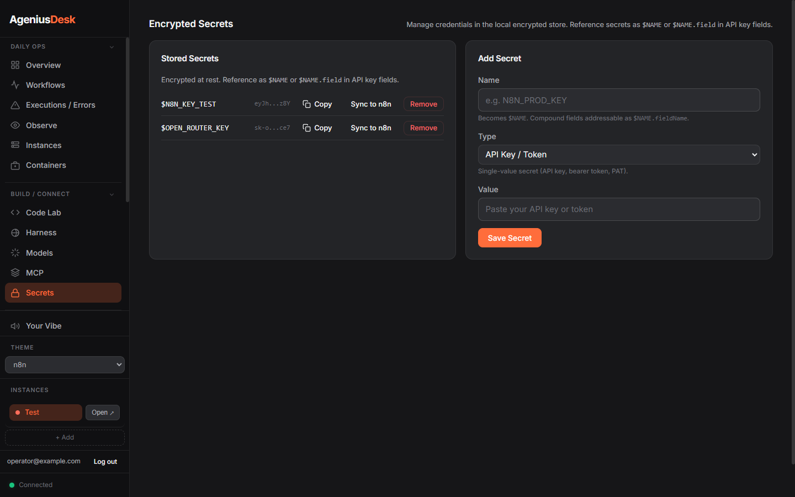Open the Test instance externally

103,413
